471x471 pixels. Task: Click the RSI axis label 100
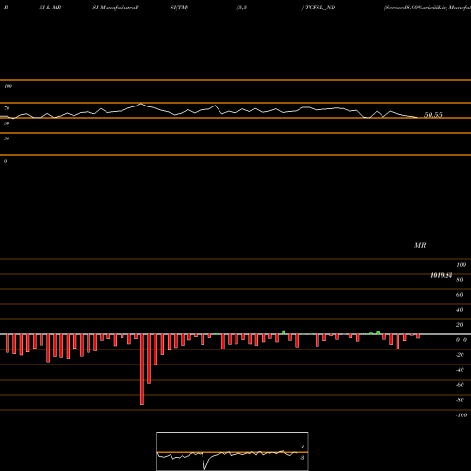[x=8, y=86]
